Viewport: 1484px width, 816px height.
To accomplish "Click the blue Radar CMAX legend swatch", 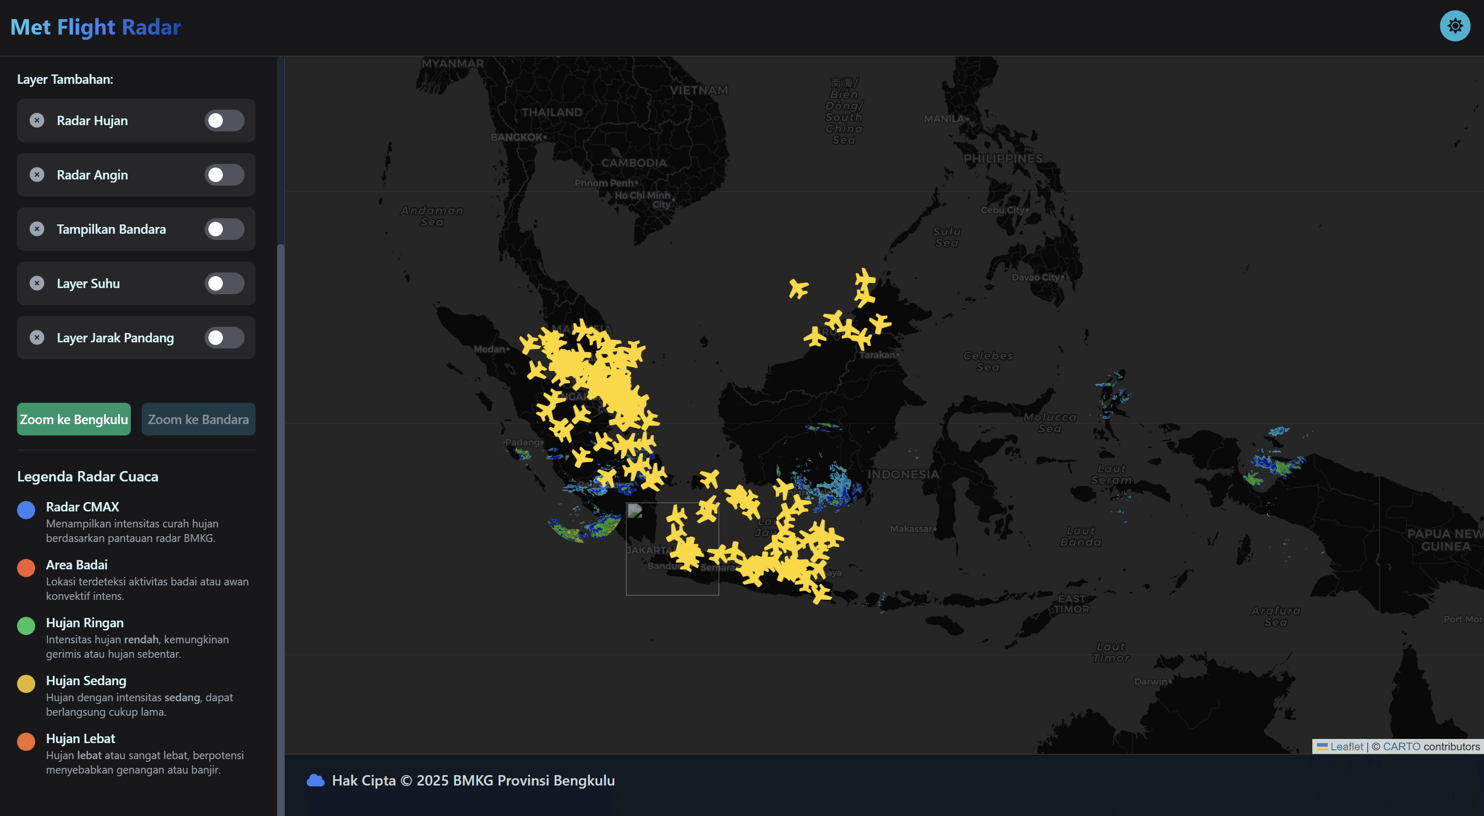I will pos(26,510).
